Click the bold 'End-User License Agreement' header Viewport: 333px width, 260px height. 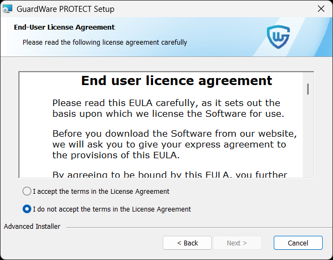pyautogui.click(x=64, y=27)
